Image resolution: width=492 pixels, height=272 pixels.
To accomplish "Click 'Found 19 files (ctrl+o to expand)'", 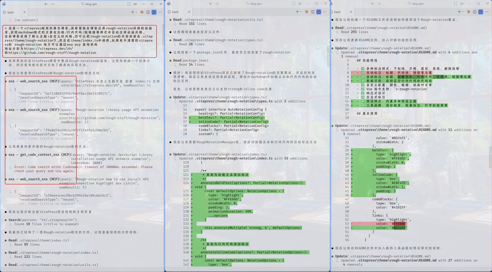I will 46,224.
